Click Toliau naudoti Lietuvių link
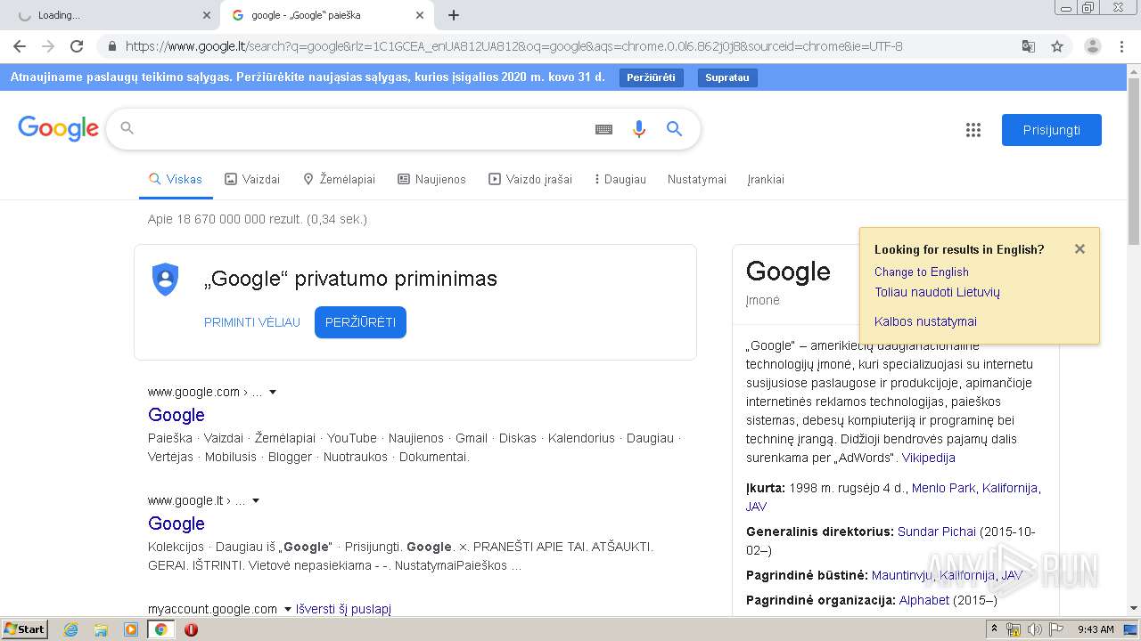 pos(937,292)
